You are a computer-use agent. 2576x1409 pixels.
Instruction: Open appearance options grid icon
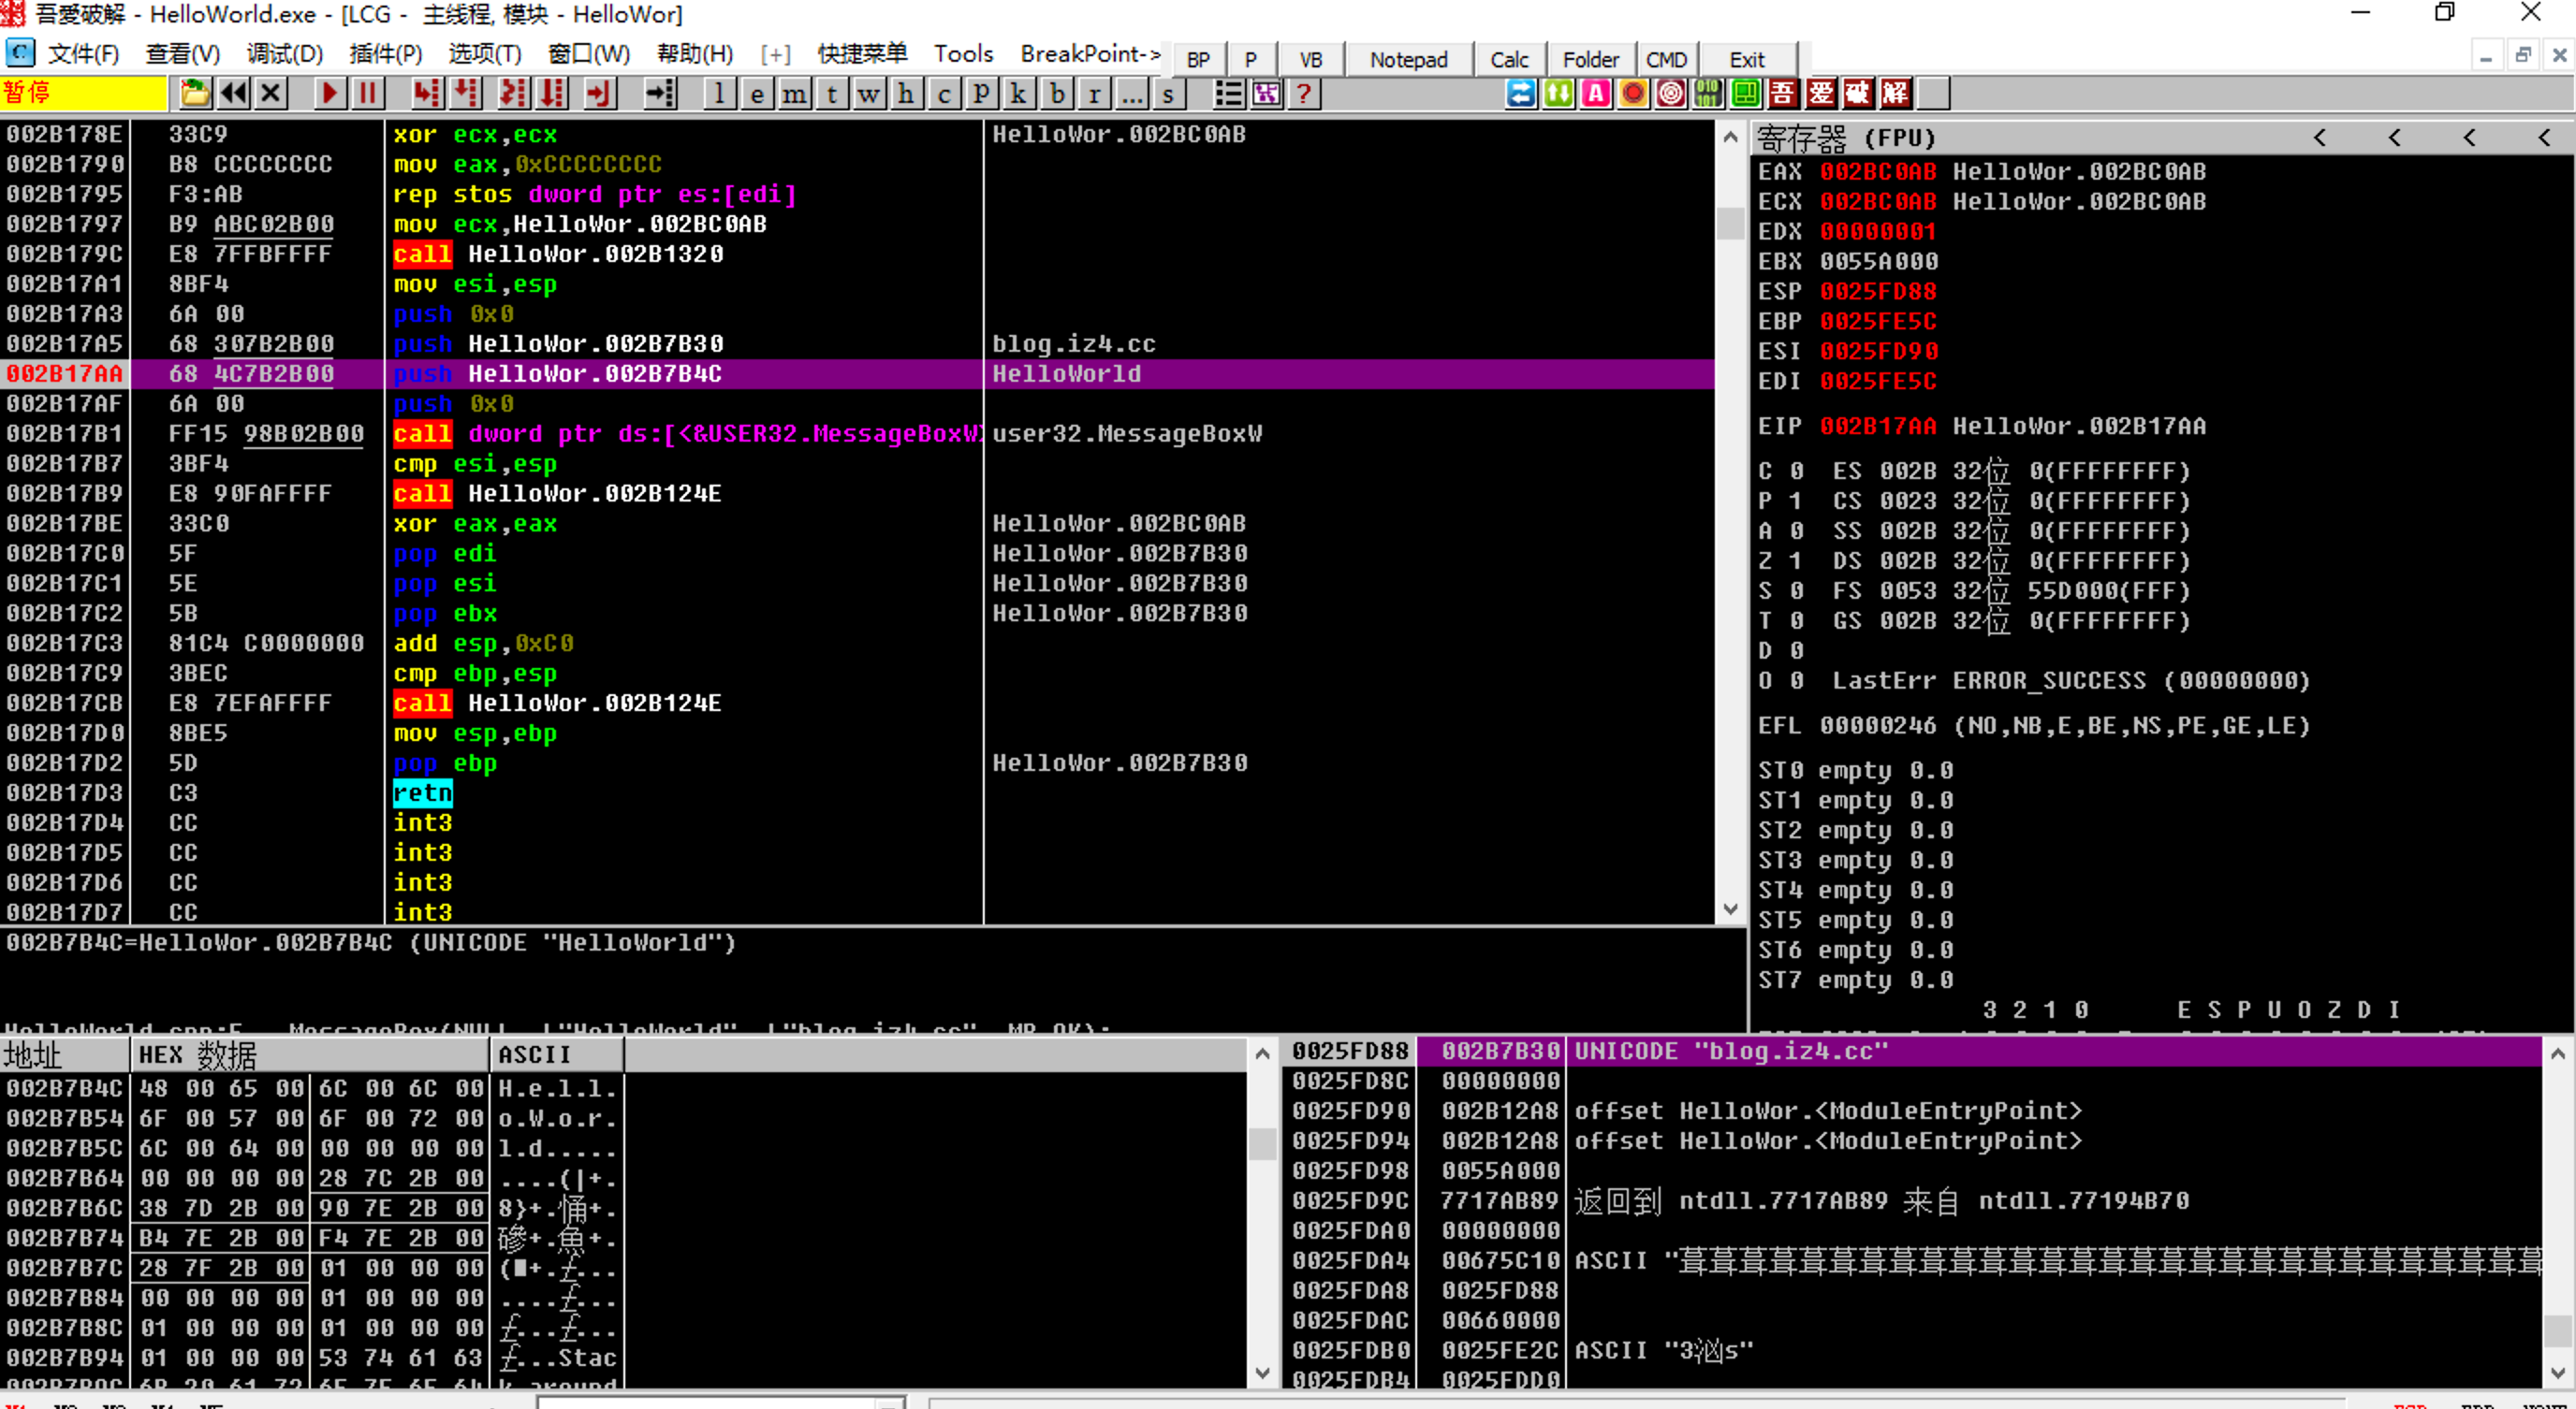point(1267,94)
